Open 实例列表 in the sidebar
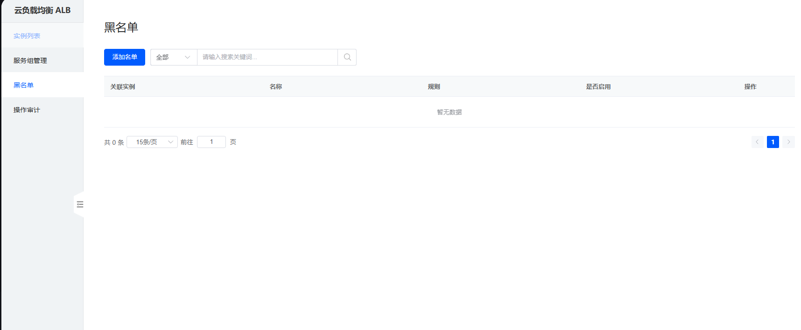The width and height of the screenshot is (801, 330). click(x=27, y=36)
